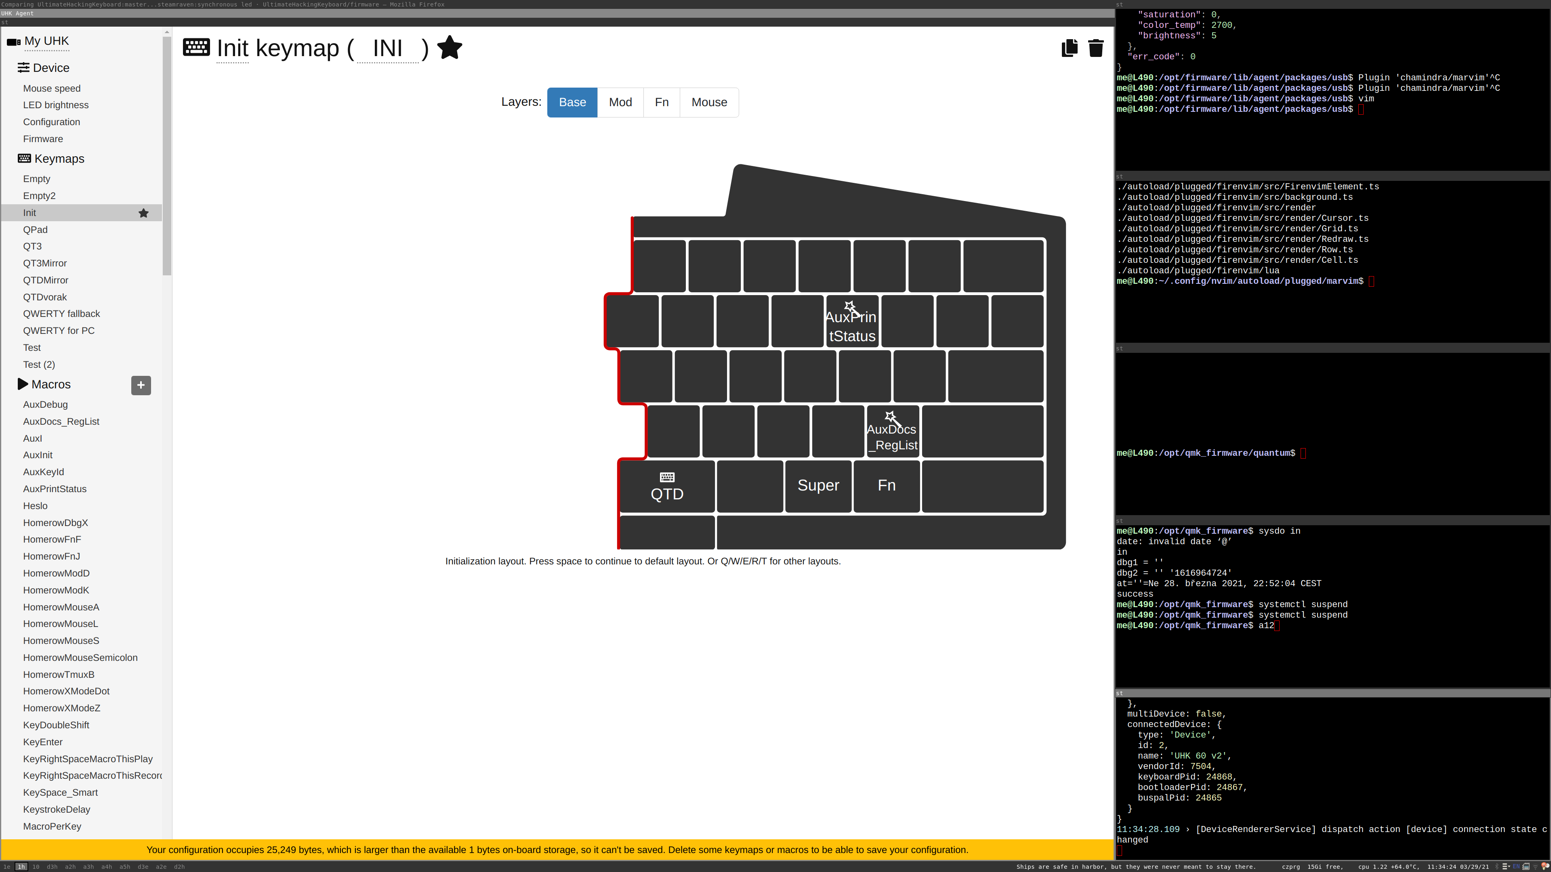Switch the layer to Mod

coord(620,102)
